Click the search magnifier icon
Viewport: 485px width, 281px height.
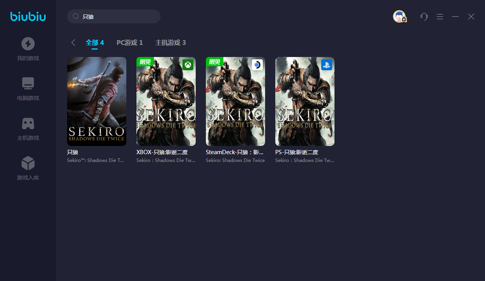pyautogui.click(x=76, y=17)
